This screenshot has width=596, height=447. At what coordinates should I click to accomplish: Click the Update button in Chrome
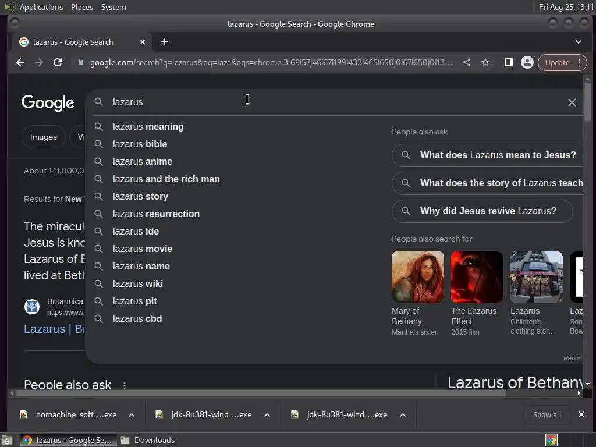pos(557,62)
